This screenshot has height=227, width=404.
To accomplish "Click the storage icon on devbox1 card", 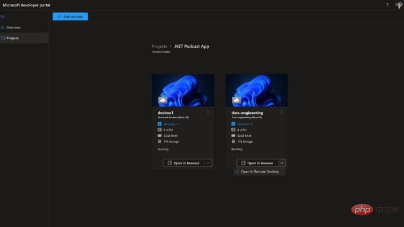I will tap(159, 142).
